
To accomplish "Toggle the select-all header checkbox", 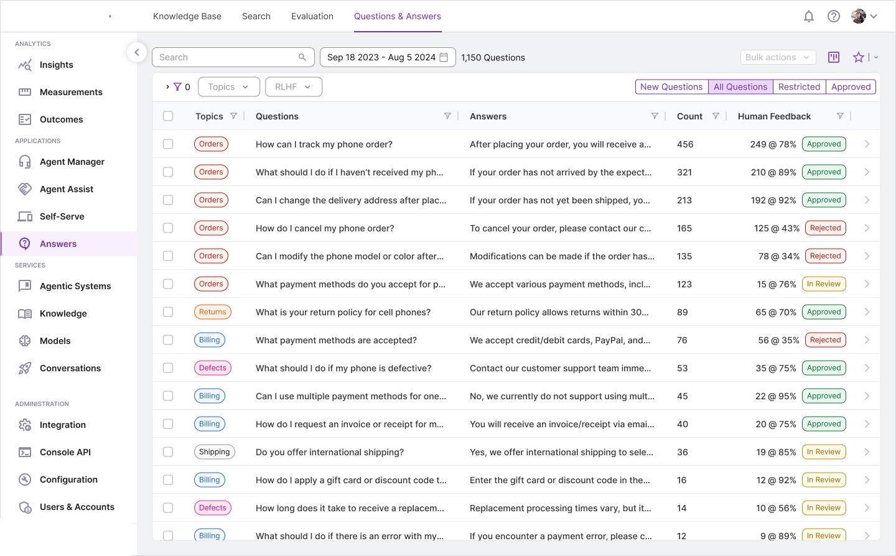I will pos(168,116).
